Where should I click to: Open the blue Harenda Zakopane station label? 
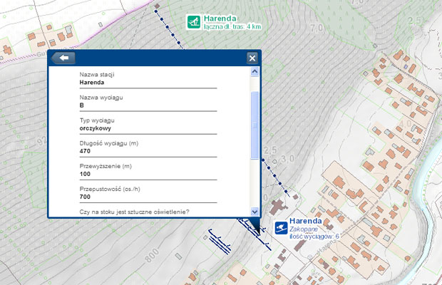pos(306,221)
